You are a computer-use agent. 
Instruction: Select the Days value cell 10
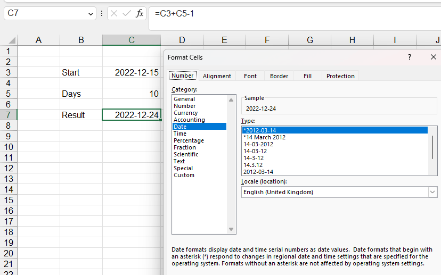pyautogui.click(x=132, y=94)
